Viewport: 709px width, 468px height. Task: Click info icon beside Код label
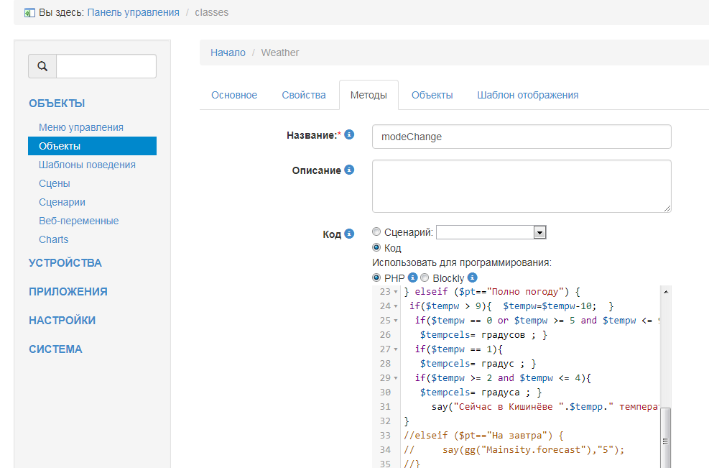pyautogui.click(x=349, y=234)
